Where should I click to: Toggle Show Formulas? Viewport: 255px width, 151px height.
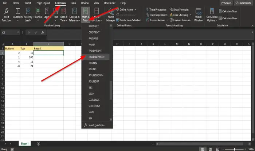(x=179, y=9)
